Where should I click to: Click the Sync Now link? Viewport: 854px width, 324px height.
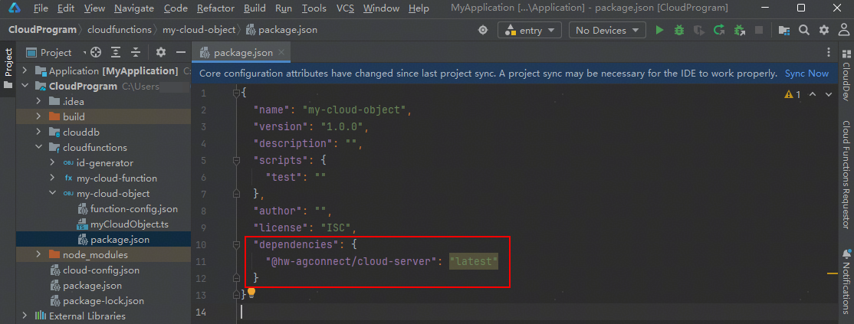(806, 74)
